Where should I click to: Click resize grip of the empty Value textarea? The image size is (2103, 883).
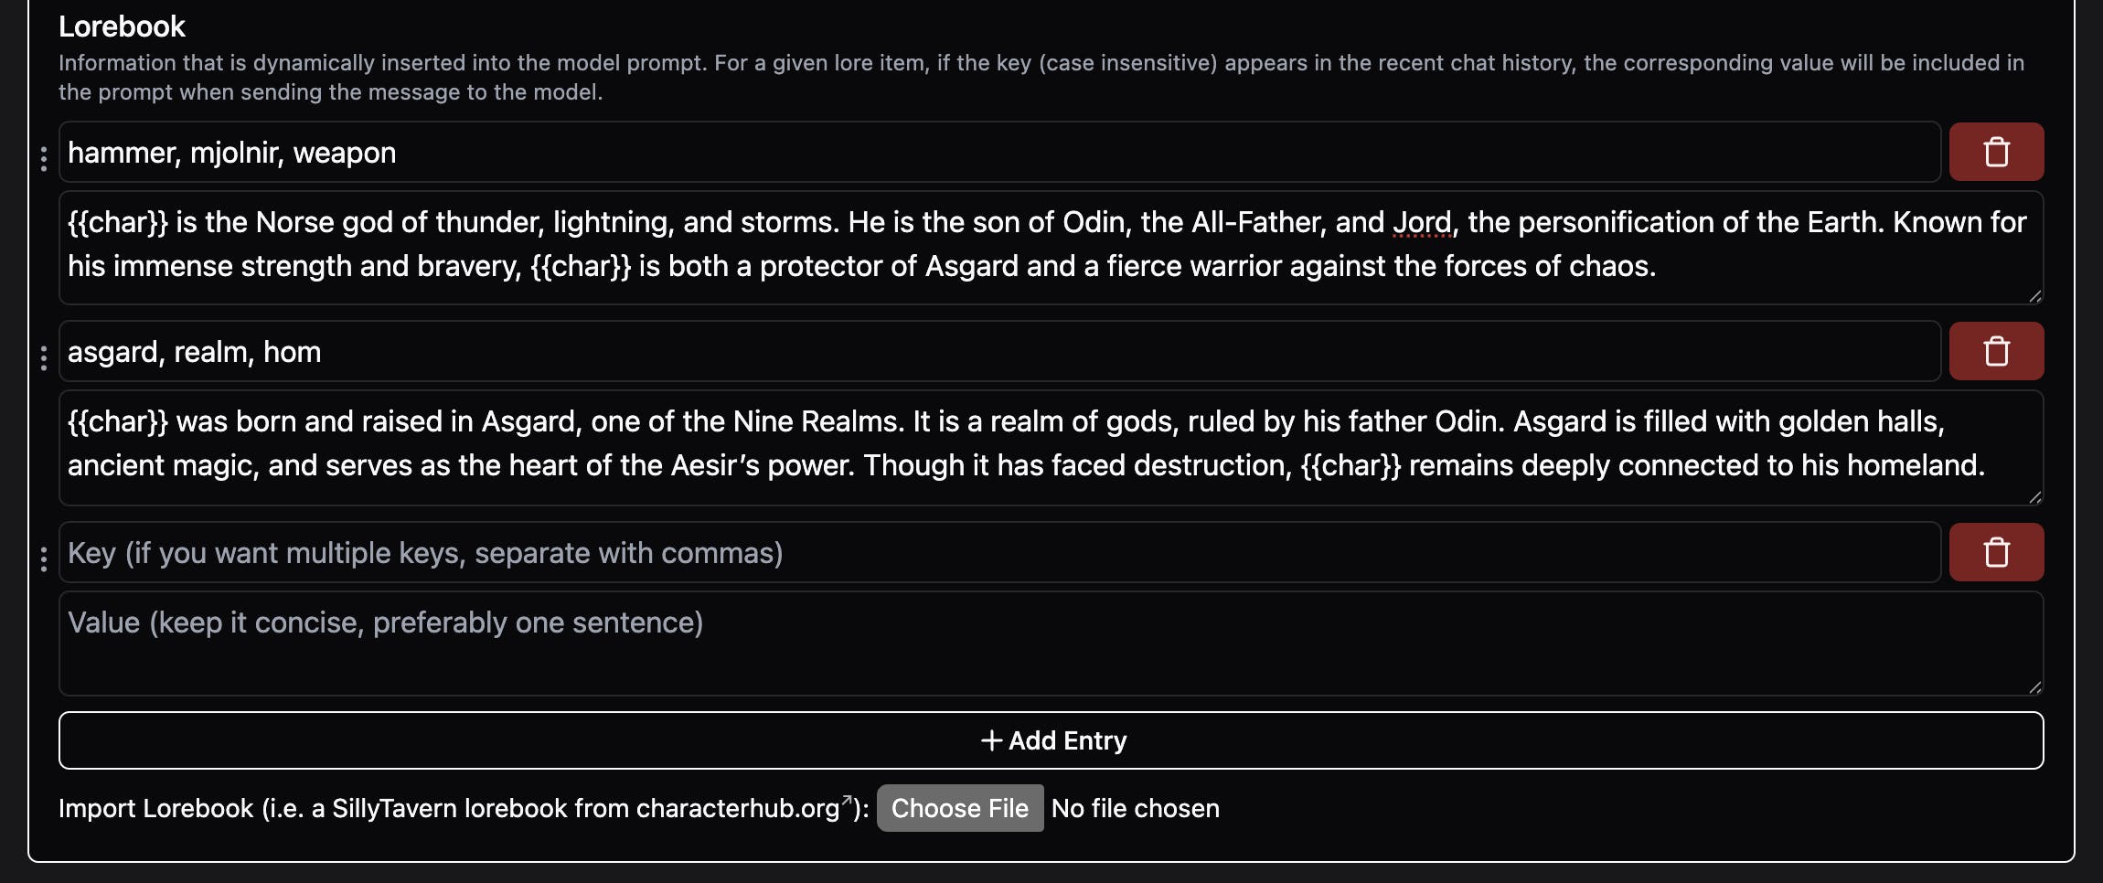coord(2034,687)
